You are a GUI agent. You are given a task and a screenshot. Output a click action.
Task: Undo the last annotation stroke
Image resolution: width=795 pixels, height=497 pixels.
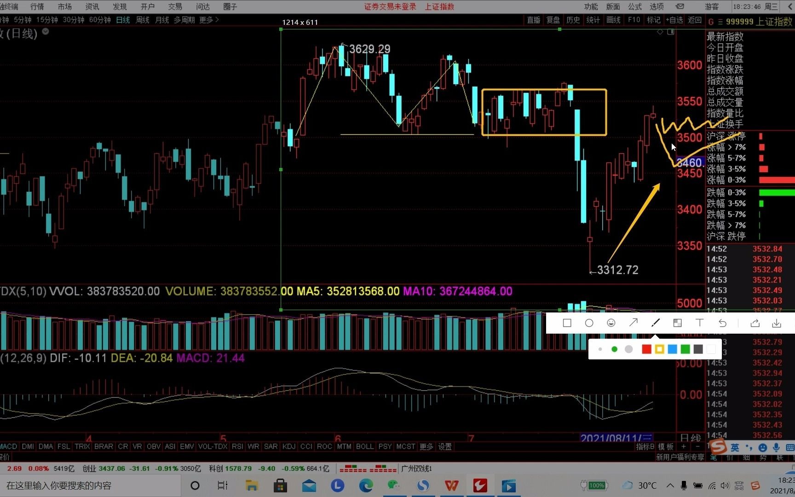(x=722, y=323)
